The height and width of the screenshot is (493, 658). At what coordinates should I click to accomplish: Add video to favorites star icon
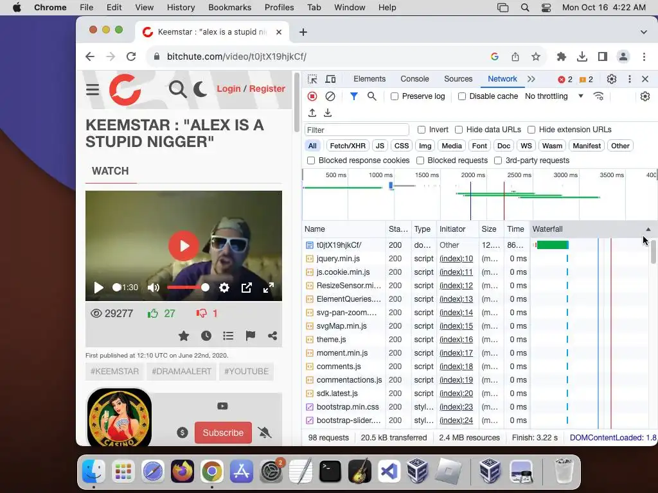[x=184, y=336]
